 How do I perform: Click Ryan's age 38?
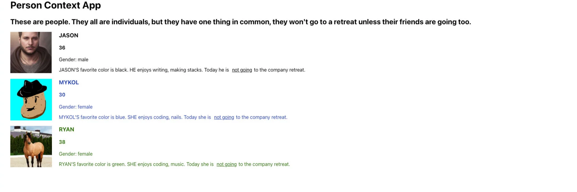[62, 142]
